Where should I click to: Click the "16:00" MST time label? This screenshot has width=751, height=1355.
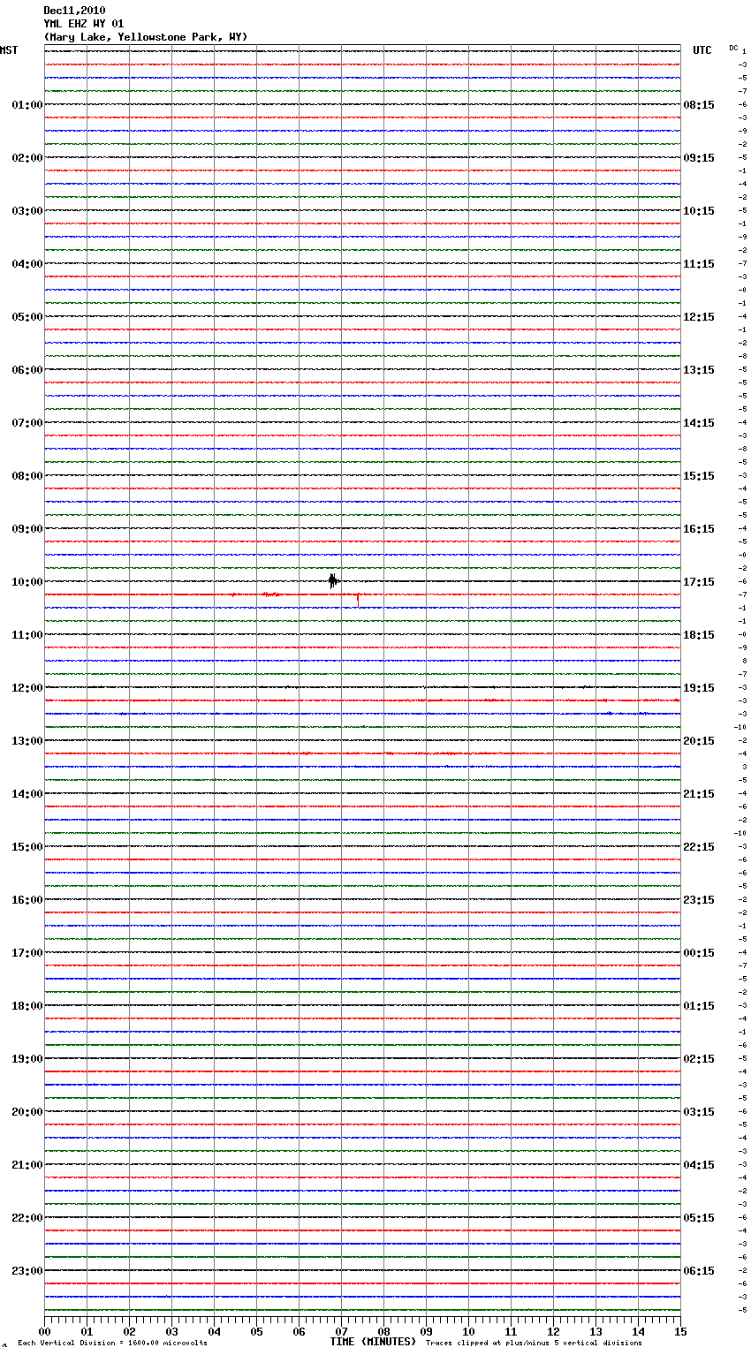(x=27, y=900)
